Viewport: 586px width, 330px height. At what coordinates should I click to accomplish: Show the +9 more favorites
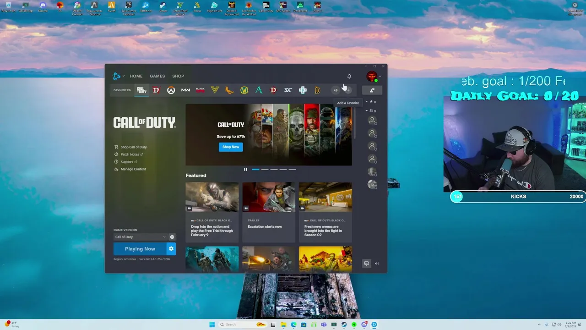[335, 90]
